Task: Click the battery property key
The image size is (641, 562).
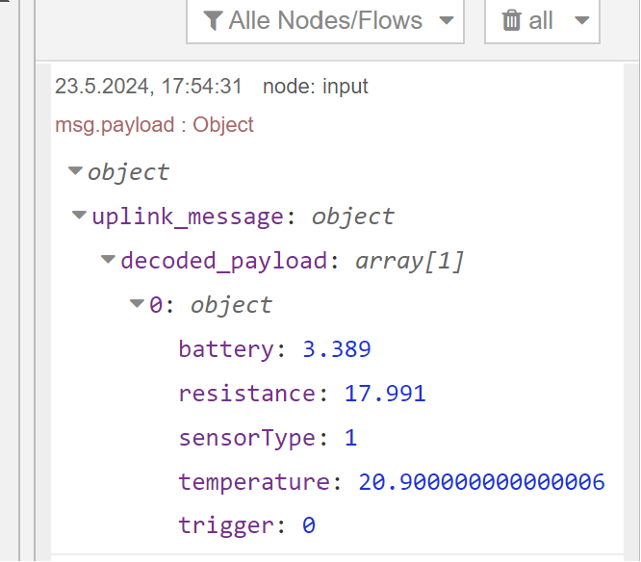Action: [x=226, y=349]
